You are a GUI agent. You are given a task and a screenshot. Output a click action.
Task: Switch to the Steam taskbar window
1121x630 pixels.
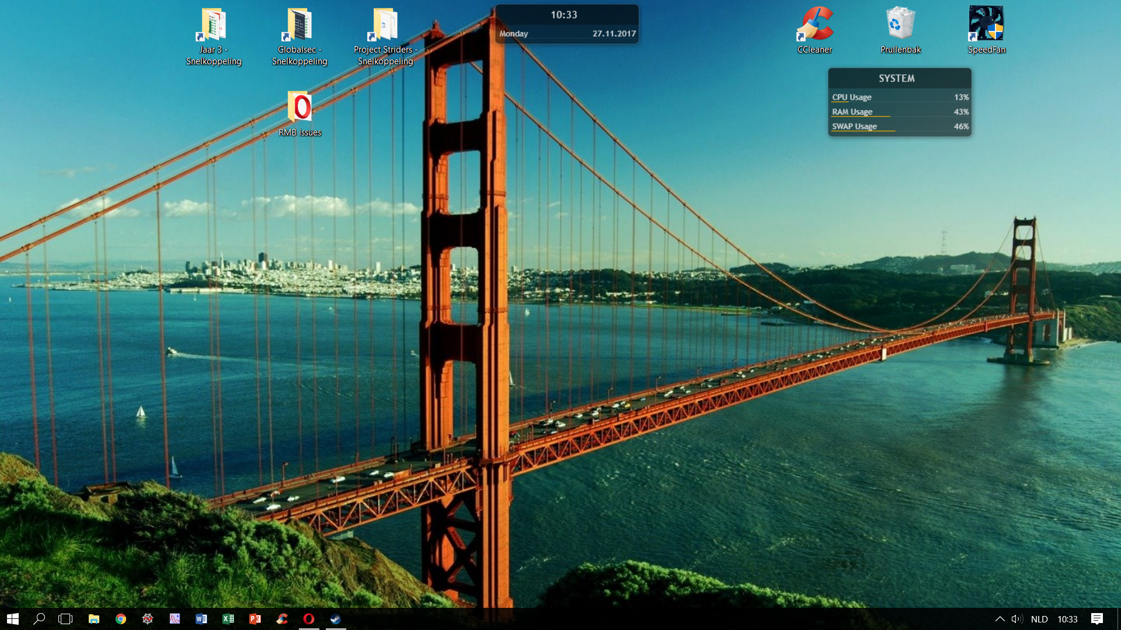click(x=336, y=619)
